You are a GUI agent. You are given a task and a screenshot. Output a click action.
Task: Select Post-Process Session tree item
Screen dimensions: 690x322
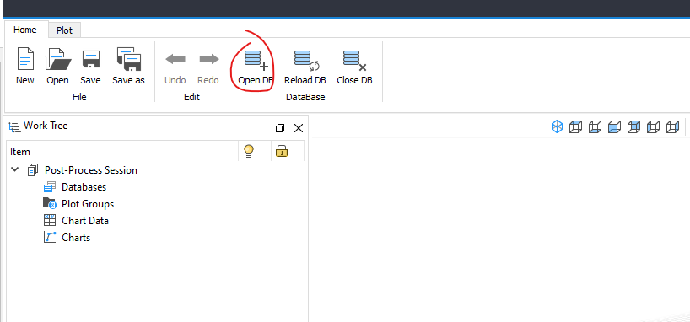[91, 169]
